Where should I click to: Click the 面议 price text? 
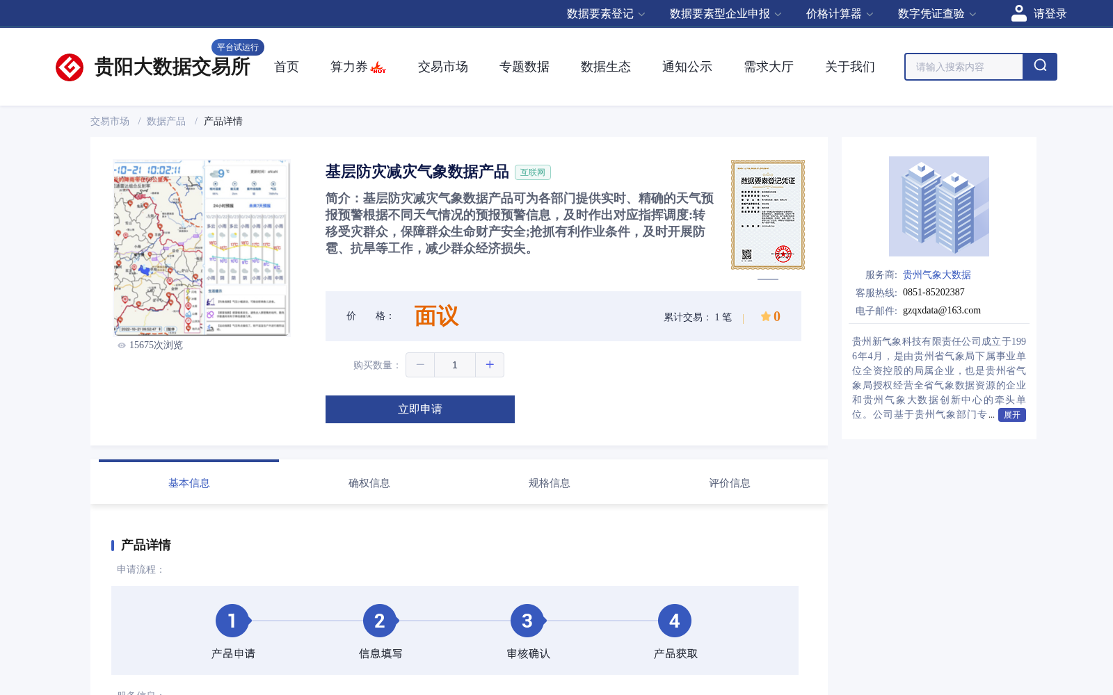tap(436, 316)
